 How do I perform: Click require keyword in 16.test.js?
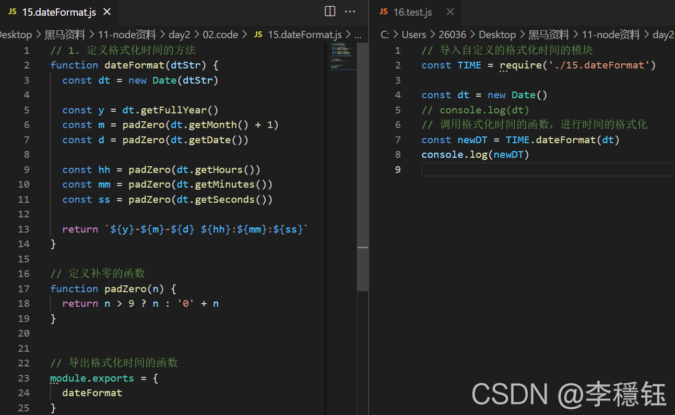(x=520, y=65)
